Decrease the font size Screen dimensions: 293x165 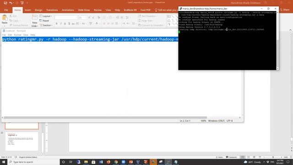(x=93, y=17)
